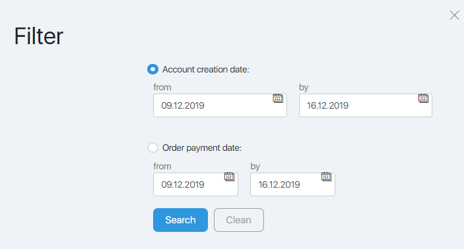The height and width of the screenshot is (249, 464).
Task: Click the Clean button
Action: tap(239, 220)
